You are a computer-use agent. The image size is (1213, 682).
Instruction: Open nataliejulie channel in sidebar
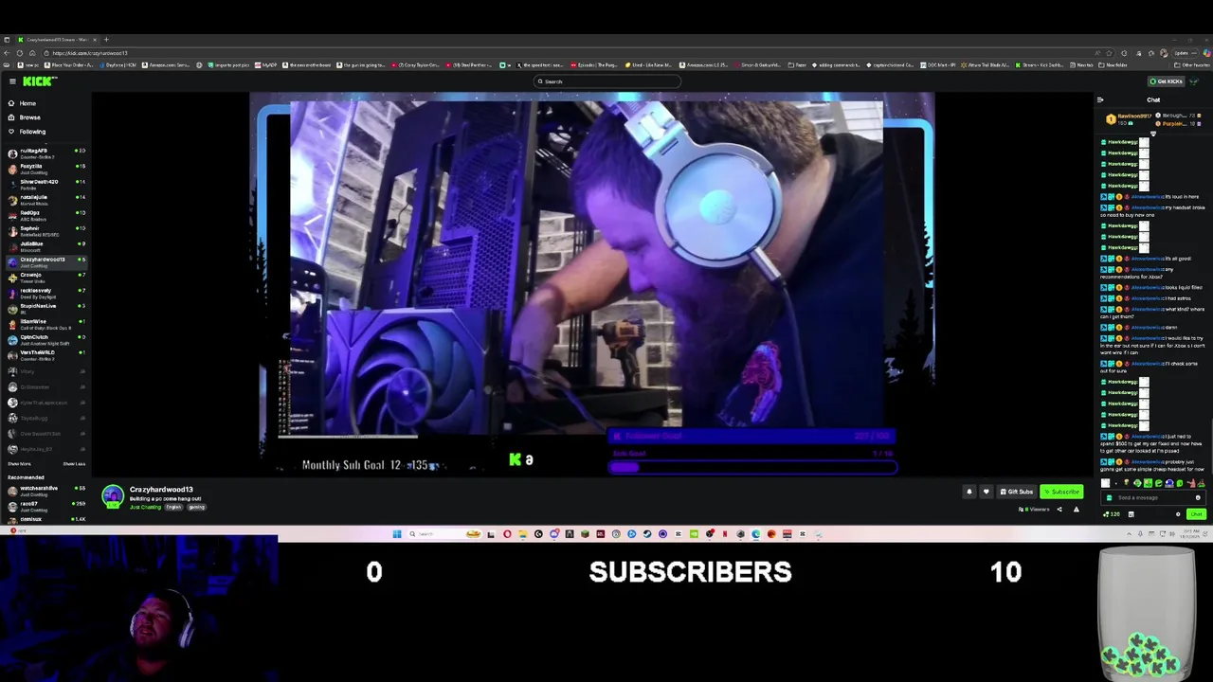pos(45,199)
